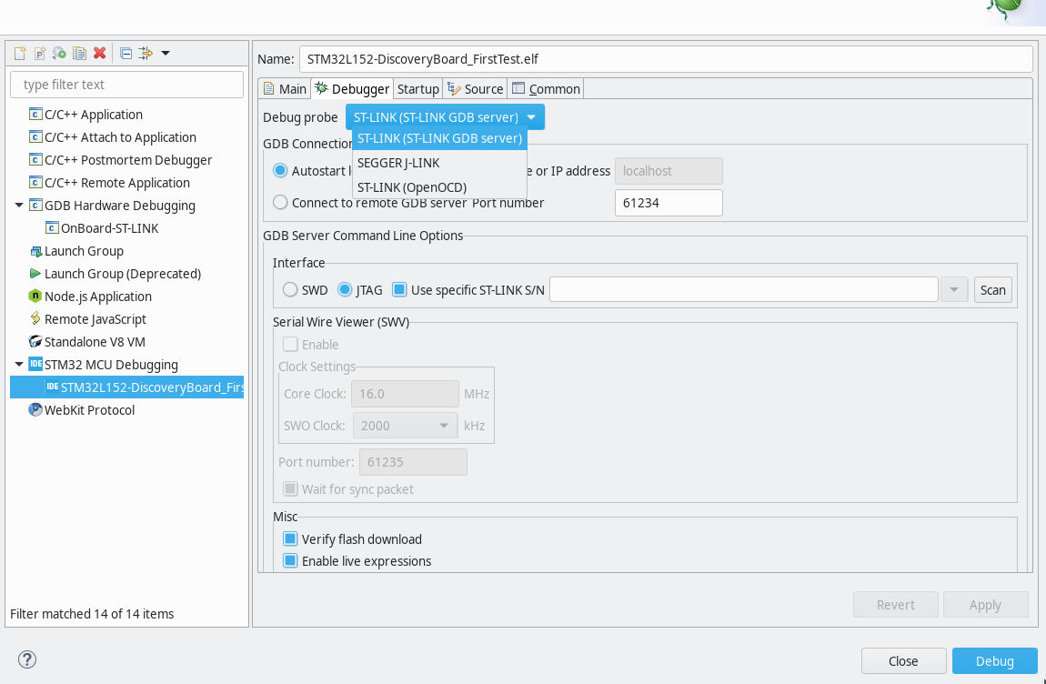Open the filter dropdown arrow in toolbar
1046x684 pixels.
tap(166, 54)
